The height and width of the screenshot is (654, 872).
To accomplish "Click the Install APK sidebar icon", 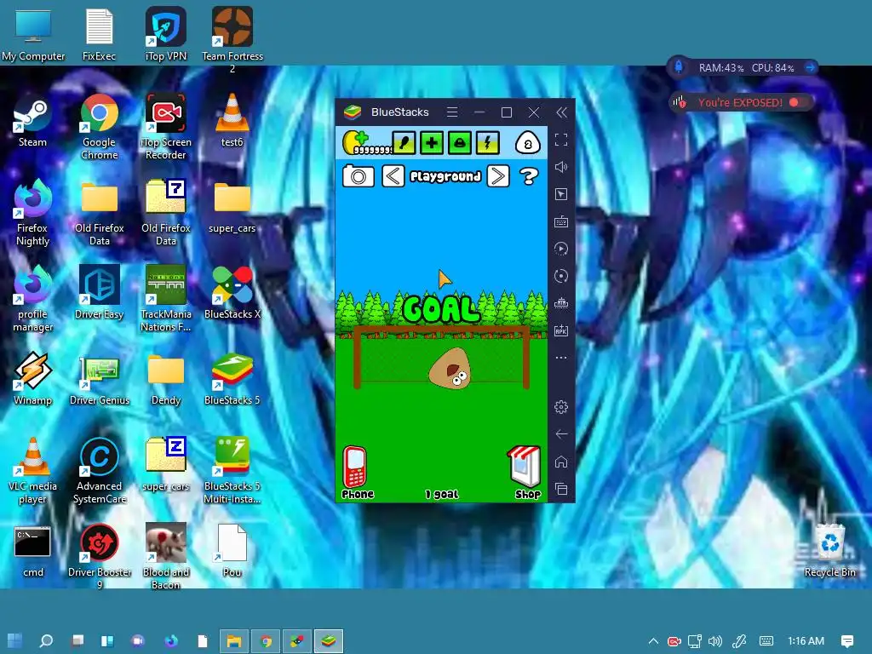I will pos(561,330).
